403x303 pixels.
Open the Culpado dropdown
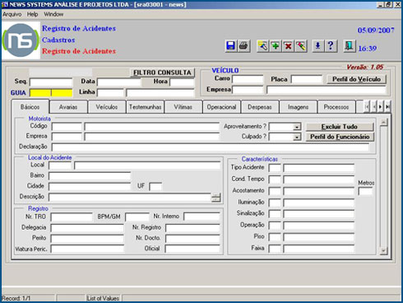tap(297, 137)
